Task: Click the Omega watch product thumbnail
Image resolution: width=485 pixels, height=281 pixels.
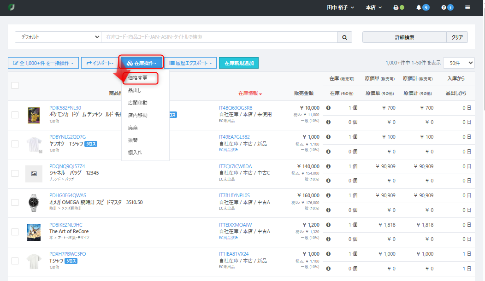Action: tap(34, 203)
